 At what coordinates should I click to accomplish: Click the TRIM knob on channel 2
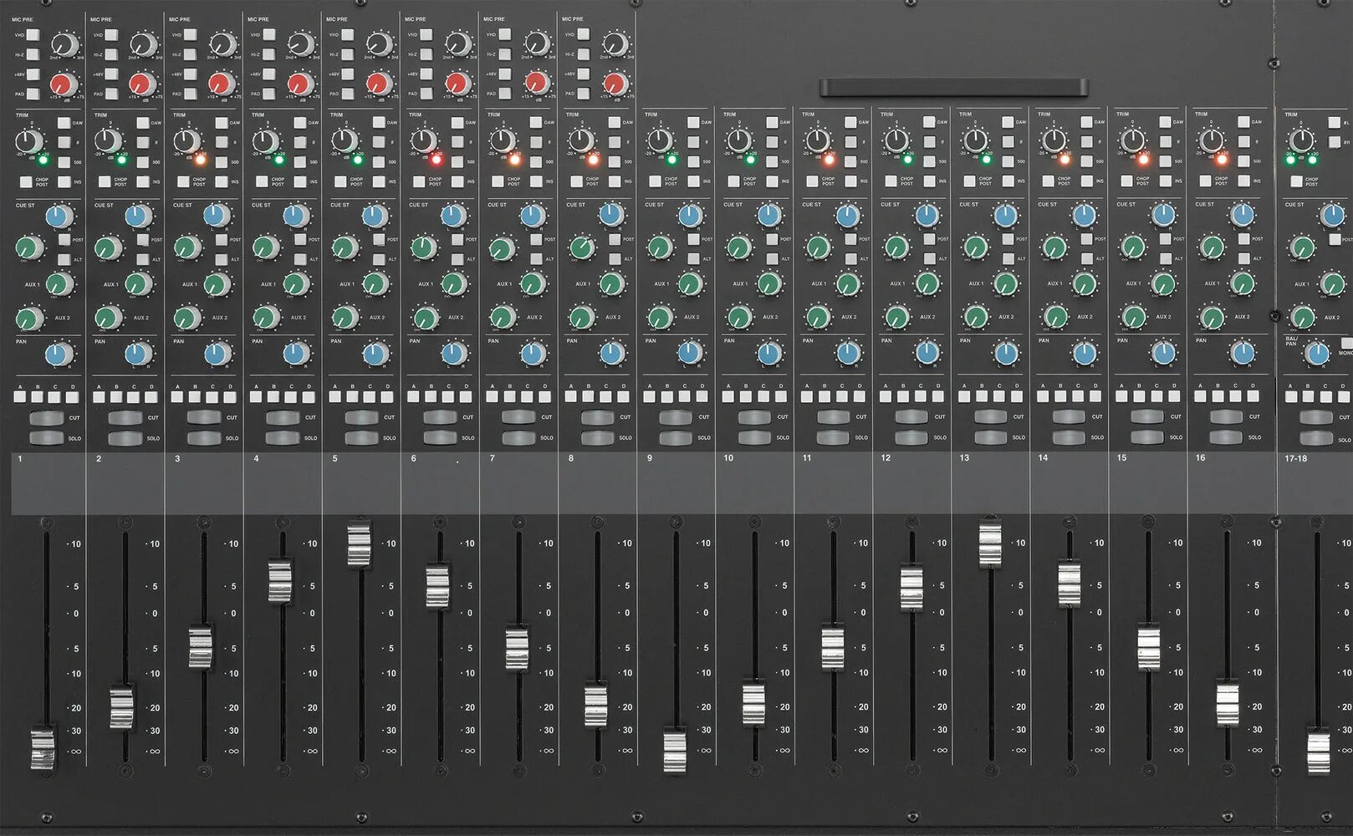108,140
